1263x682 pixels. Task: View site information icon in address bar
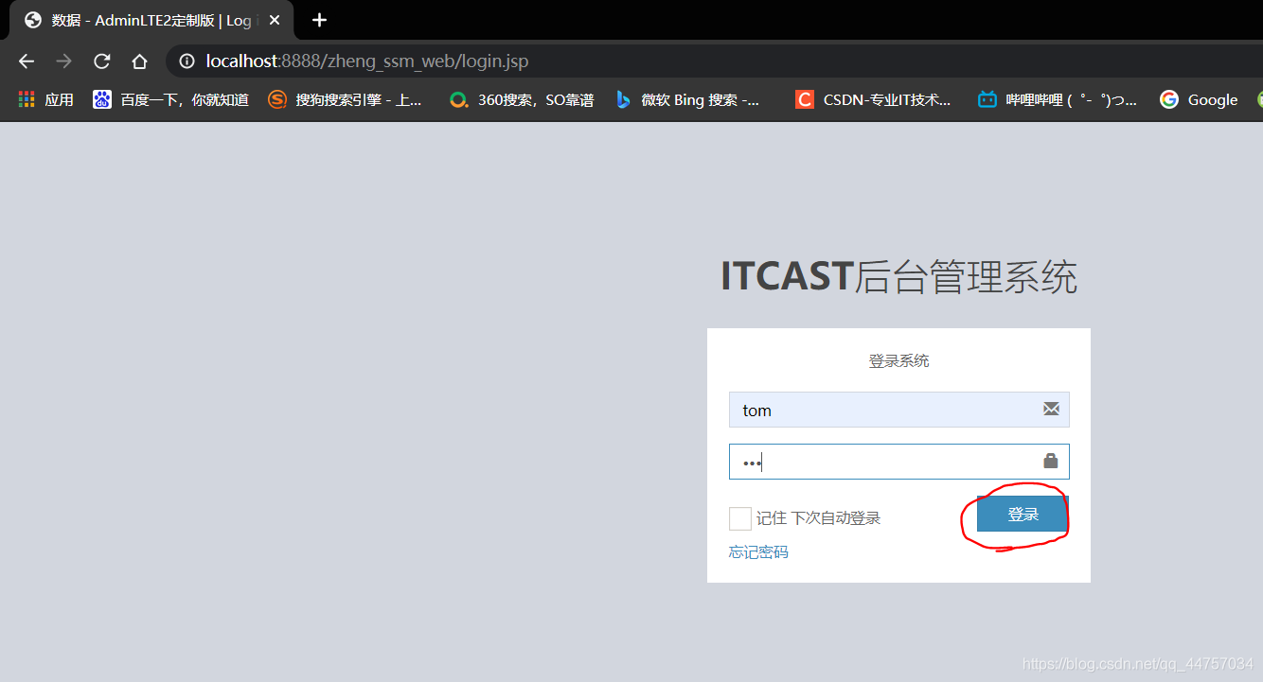tap(187, 61)
